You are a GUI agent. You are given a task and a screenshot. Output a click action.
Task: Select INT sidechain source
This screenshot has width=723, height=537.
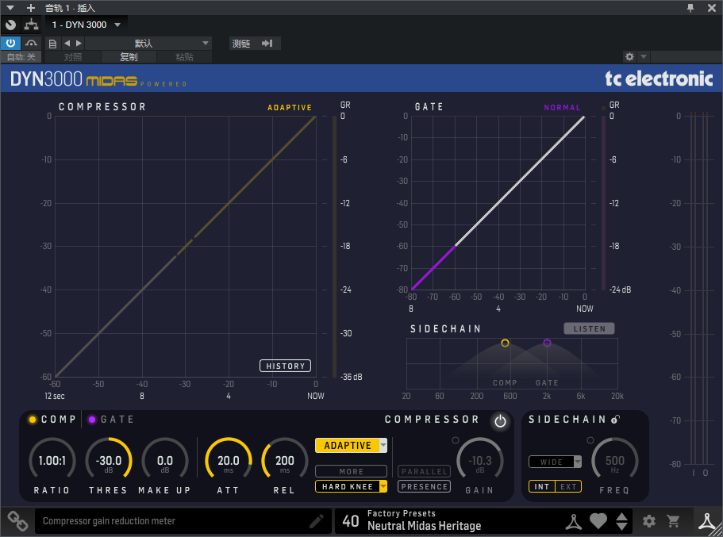(x=542, y=487)
